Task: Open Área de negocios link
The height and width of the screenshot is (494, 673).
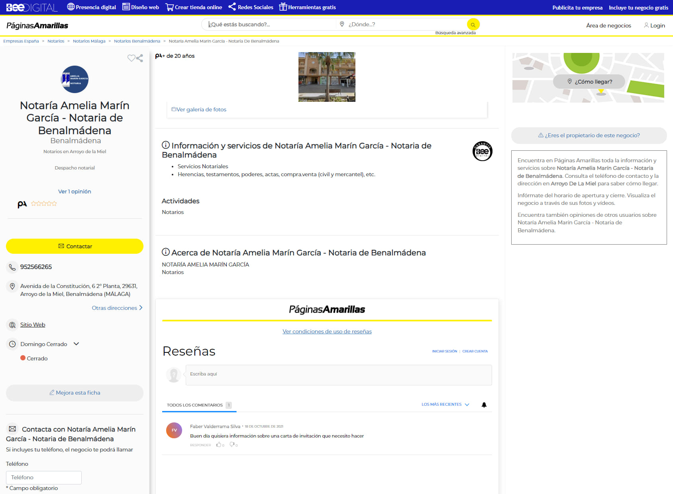Action: pos(608,25)
